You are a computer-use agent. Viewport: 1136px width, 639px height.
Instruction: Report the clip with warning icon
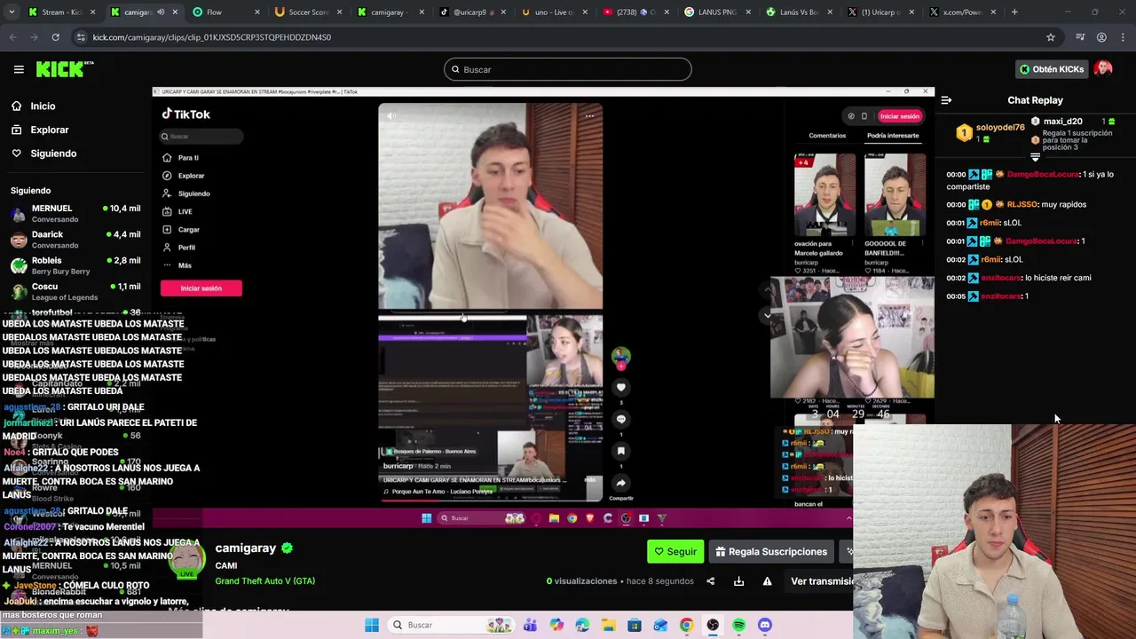[767, 581]
